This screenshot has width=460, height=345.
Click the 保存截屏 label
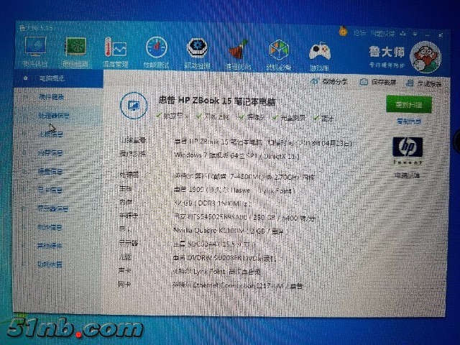tap(384, 83)
